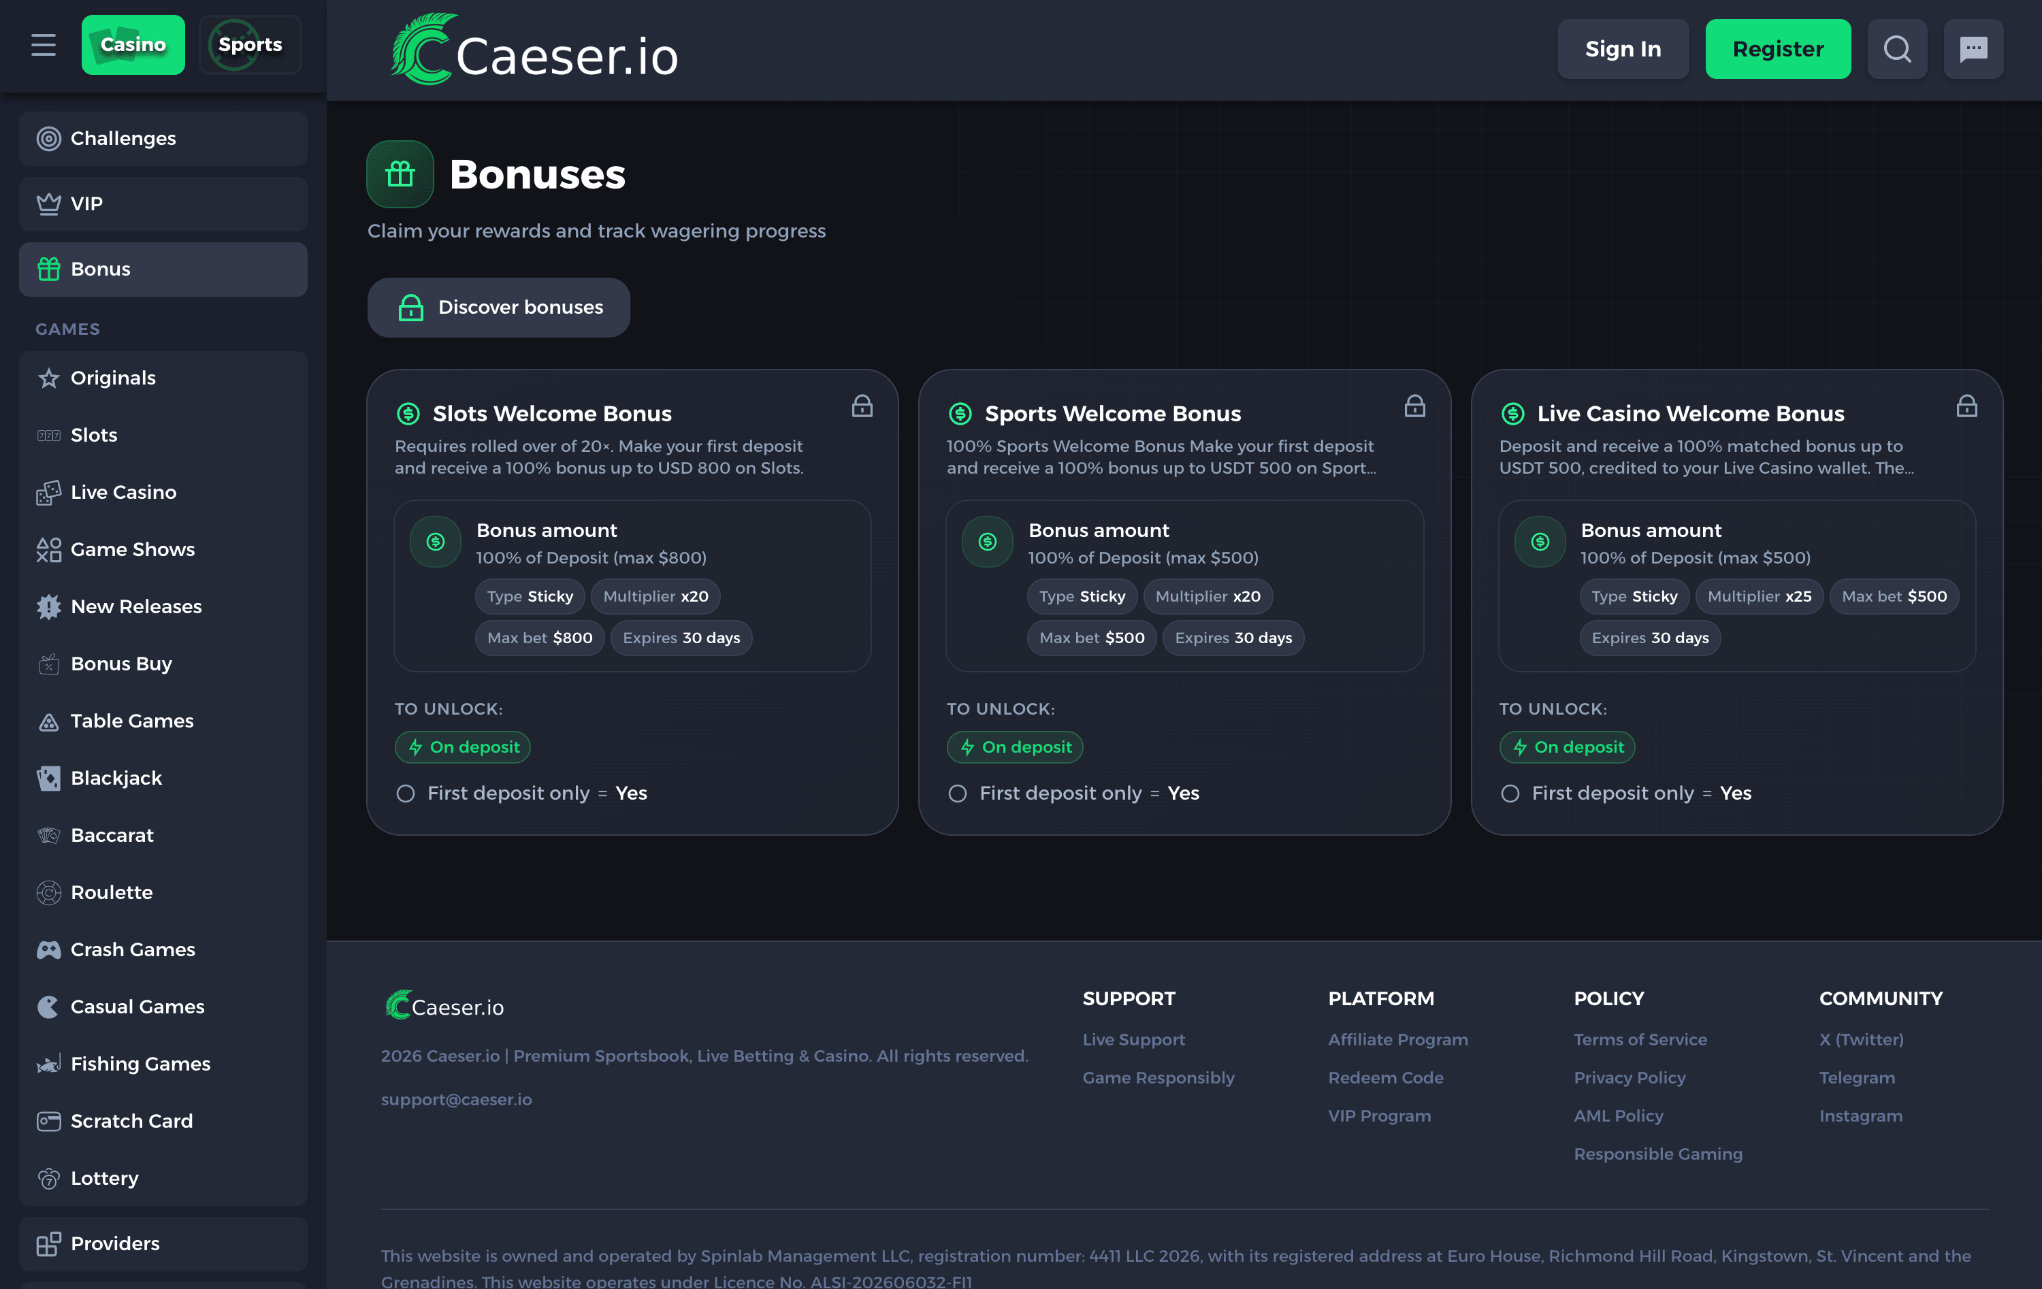The width and height of the screenshot is (2042, 1289).
Task: Open the Telegram link
Action: tap(1856, 1078)
